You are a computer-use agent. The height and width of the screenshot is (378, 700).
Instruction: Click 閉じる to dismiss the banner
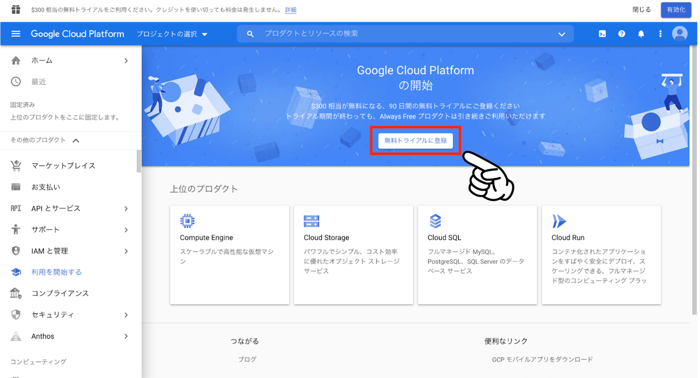tap(641, 10)
